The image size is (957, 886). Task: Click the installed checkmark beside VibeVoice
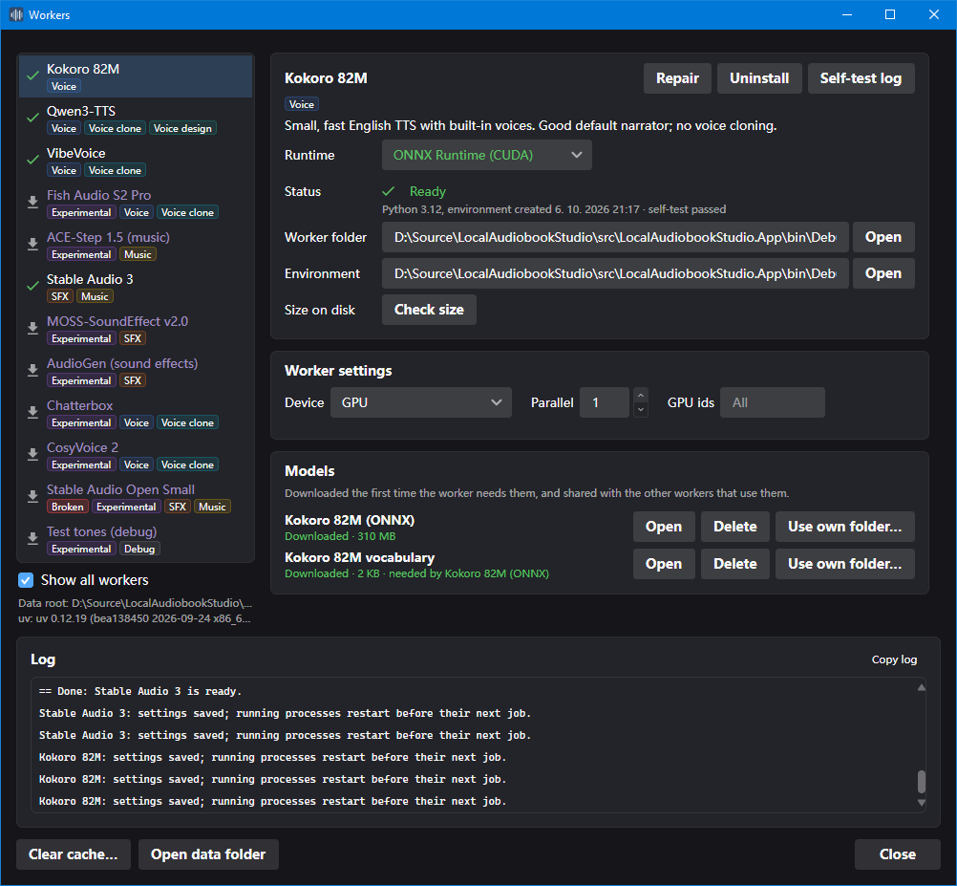coord(33,161)
